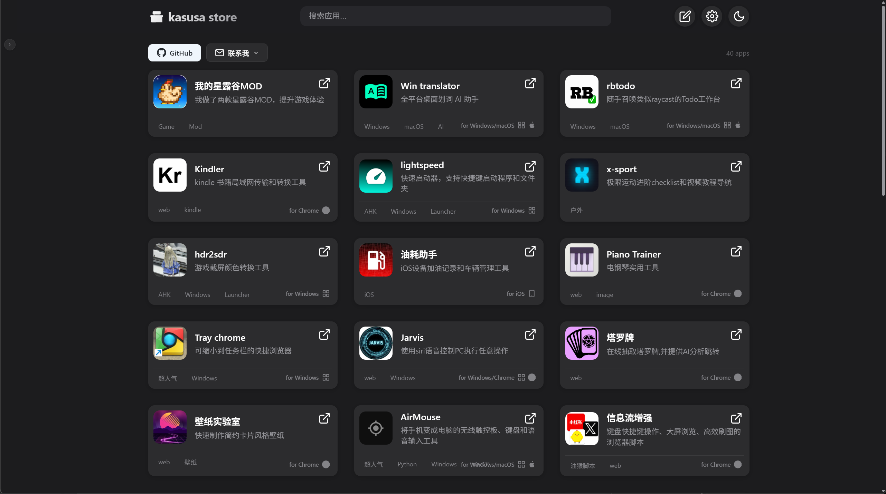Click the Tray chrome app icon

click(x=170, y=343)
